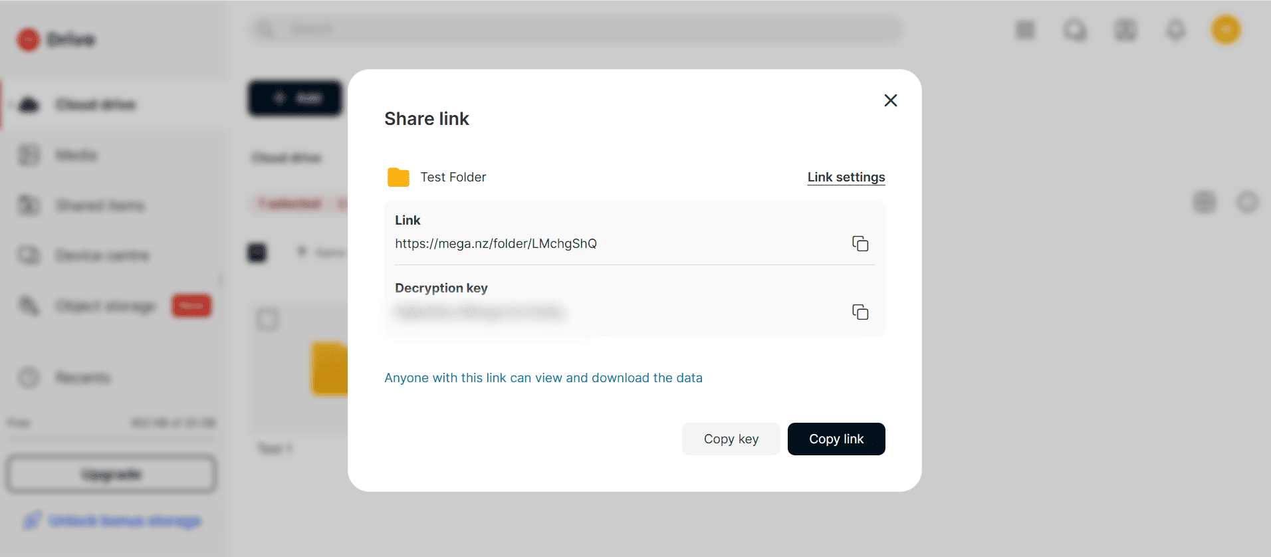The width and height of the screenshot is (1271, 557).
Task: Click the Unlock bonus storage link
Action: tap(125, 520)
